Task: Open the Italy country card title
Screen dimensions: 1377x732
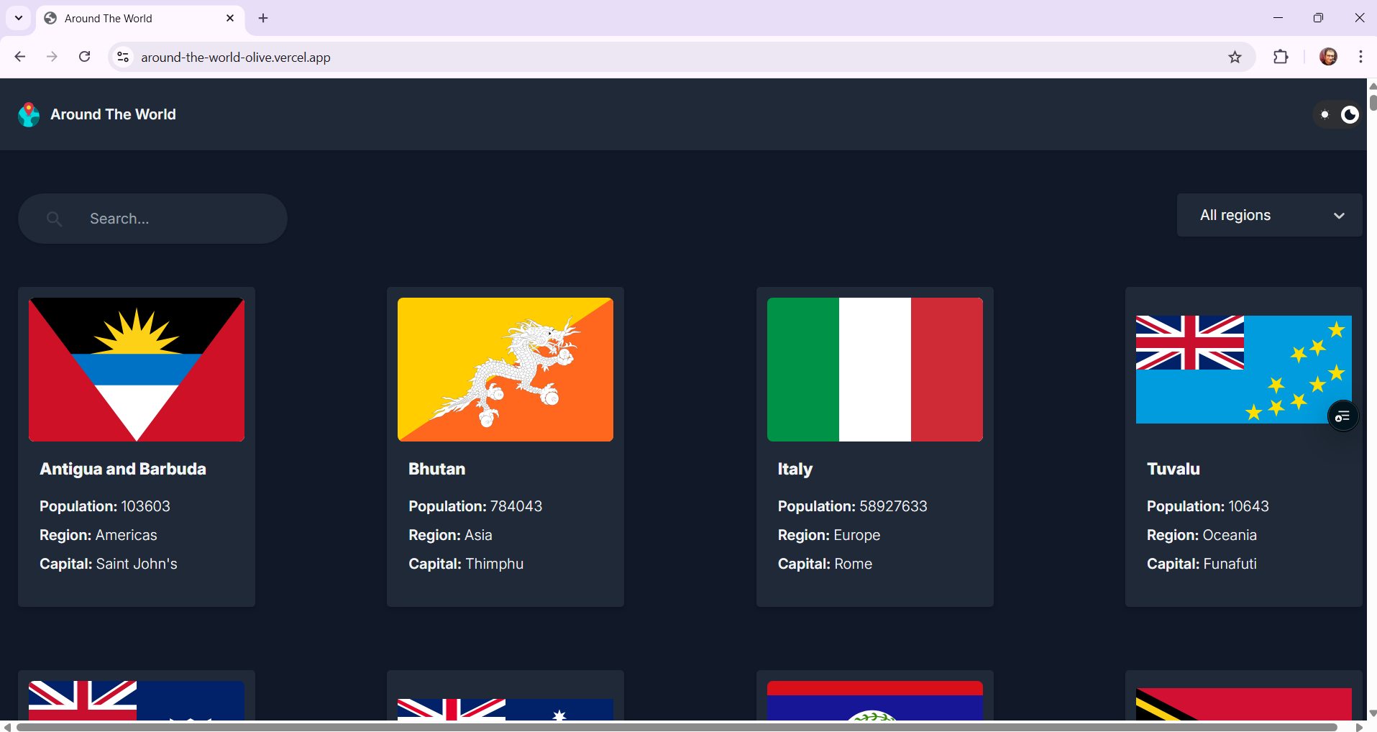Action: pyautogui.click(x=795, y=469)
